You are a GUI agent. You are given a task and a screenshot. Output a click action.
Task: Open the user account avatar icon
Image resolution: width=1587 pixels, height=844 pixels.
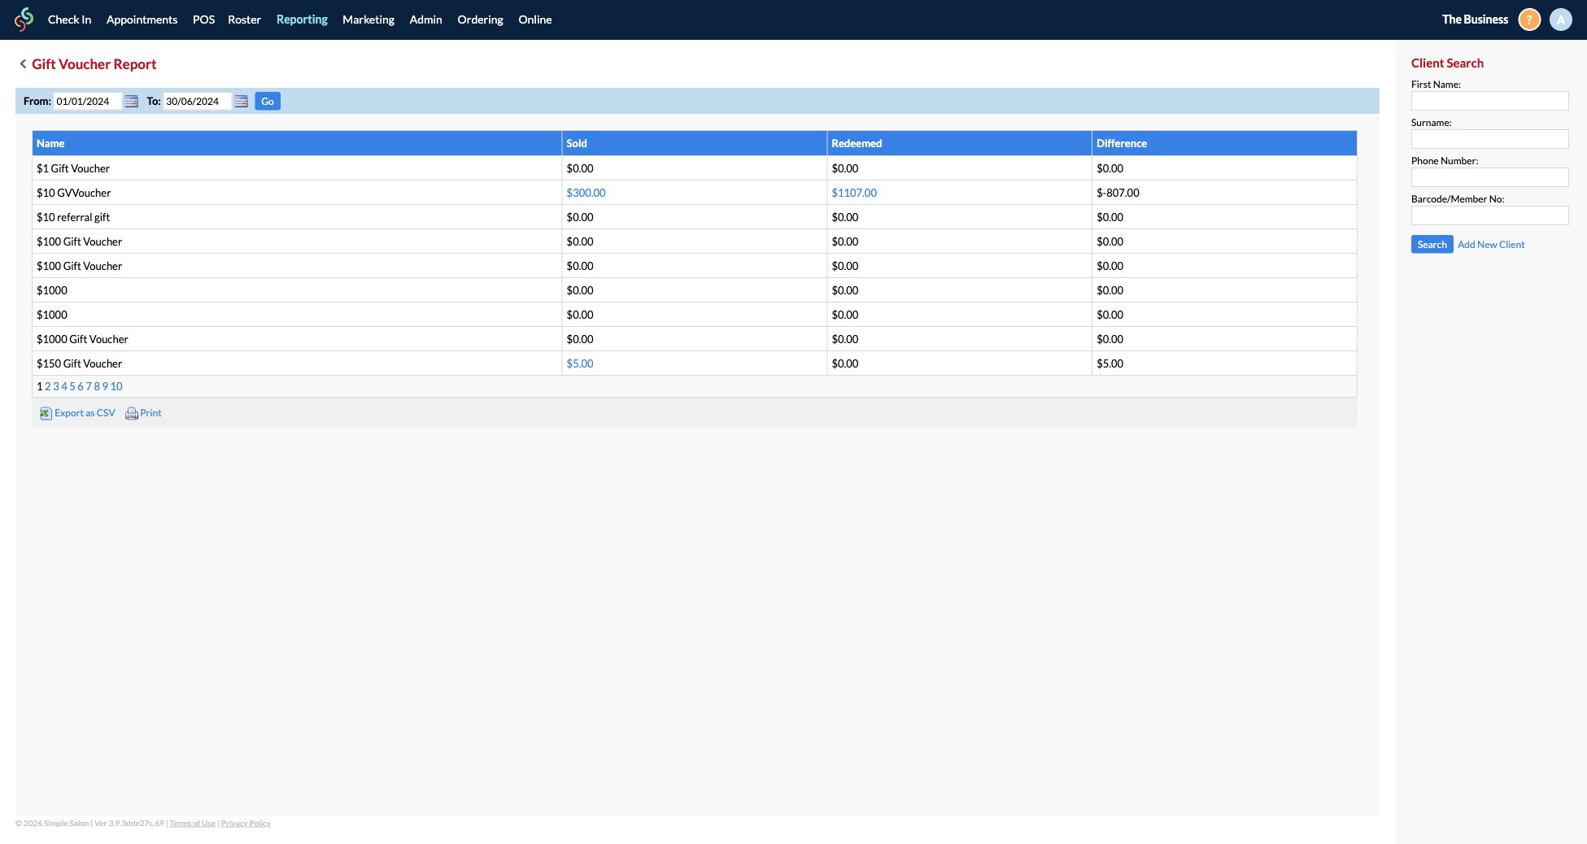pos(1560,20)
